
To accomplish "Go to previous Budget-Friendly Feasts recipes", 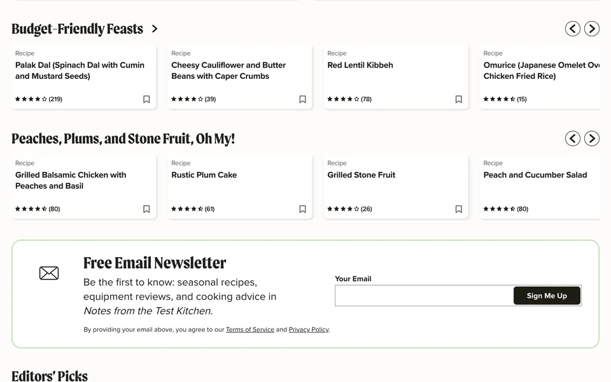I will [572, 29].
